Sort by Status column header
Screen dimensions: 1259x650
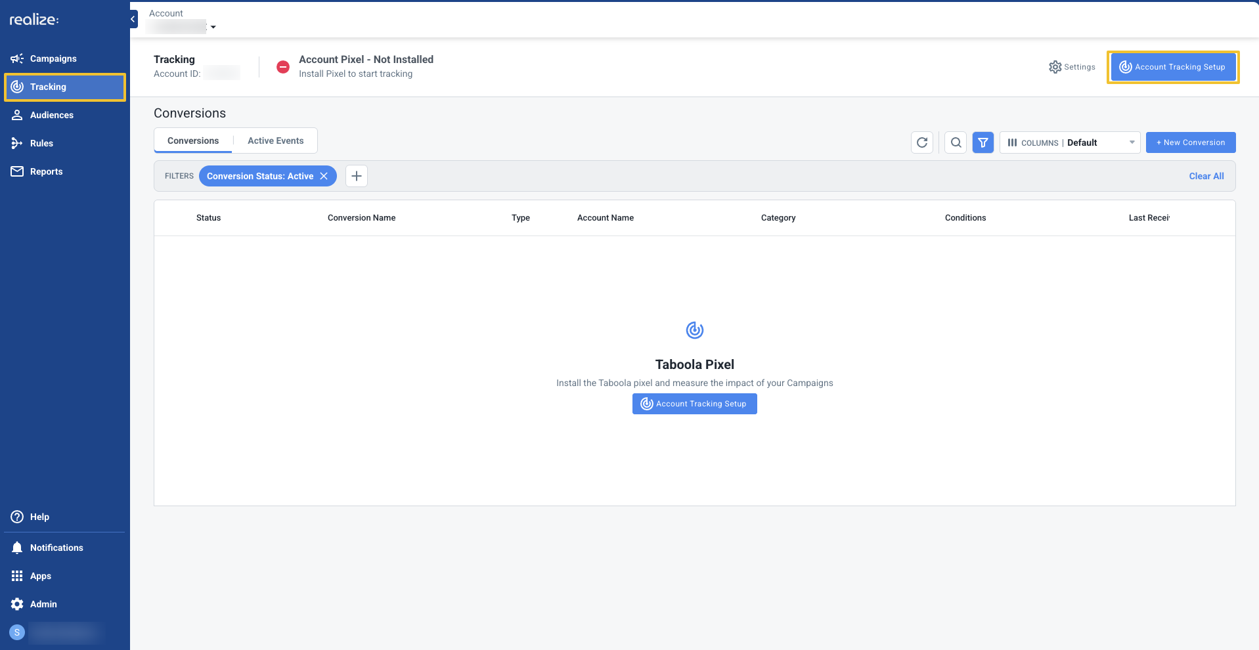(208, 218)
